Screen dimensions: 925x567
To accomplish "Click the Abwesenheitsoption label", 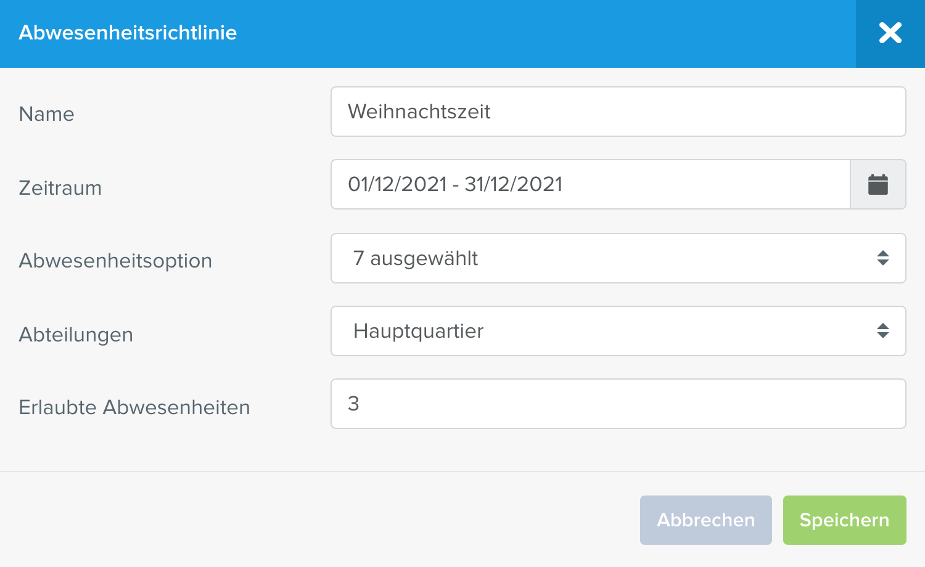I will click(x=116, y=261).
